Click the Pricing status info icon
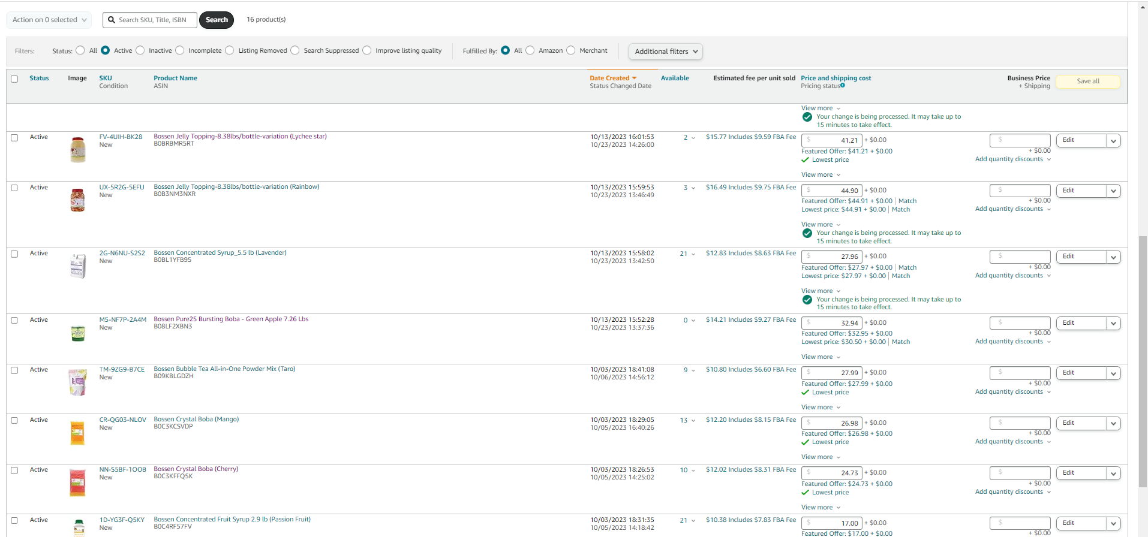Viewport: 1148px width, 537px height. point(843,86)
